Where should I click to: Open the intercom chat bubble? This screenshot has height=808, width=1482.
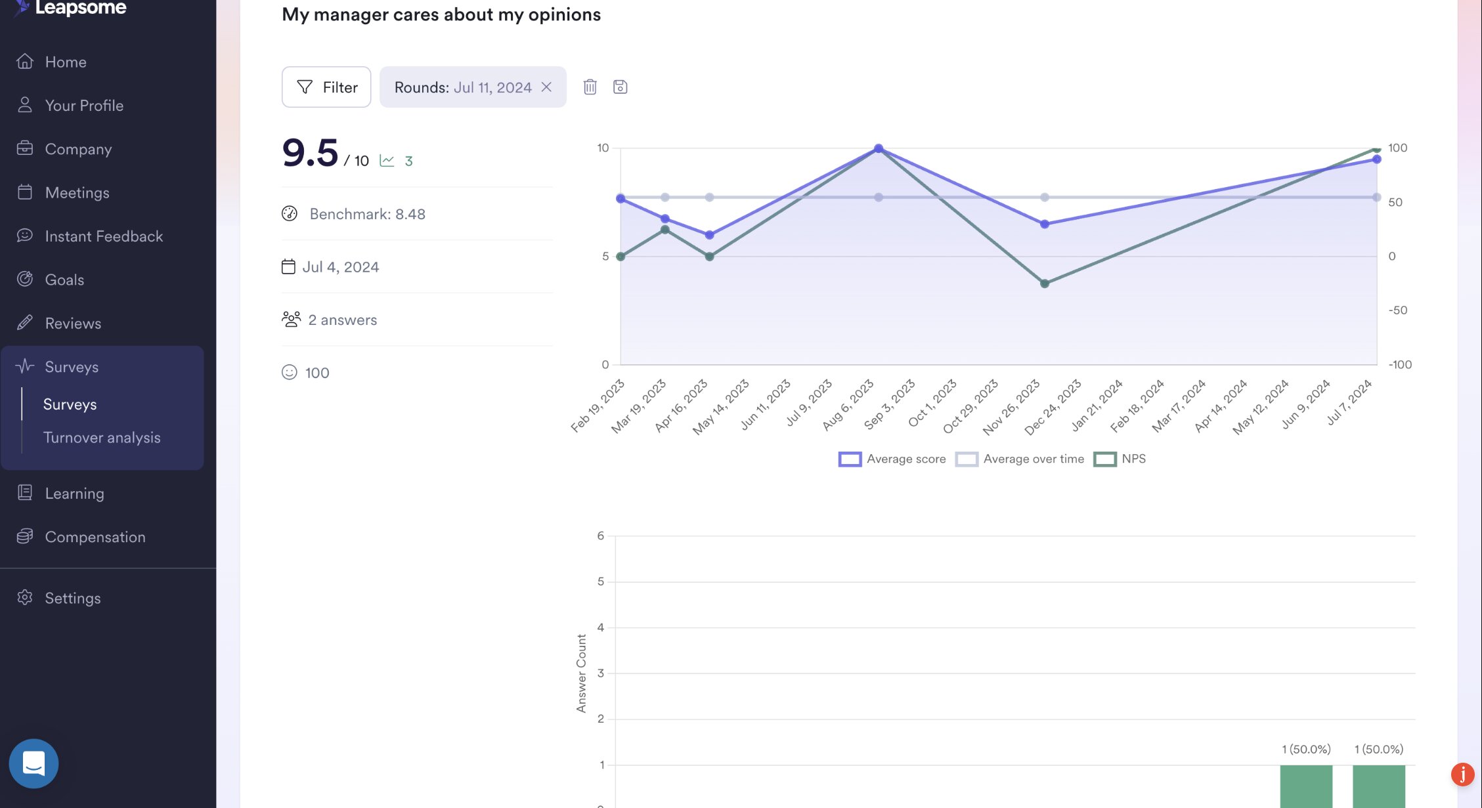(x=33, y=763)
